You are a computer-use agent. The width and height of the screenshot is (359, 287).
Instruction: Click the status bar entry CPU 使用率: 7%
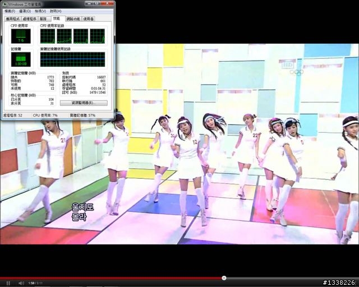[x=45, y=115]
